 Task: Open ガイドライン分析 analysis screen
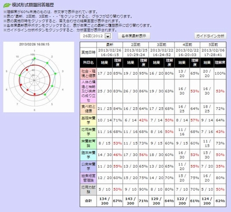210,36
